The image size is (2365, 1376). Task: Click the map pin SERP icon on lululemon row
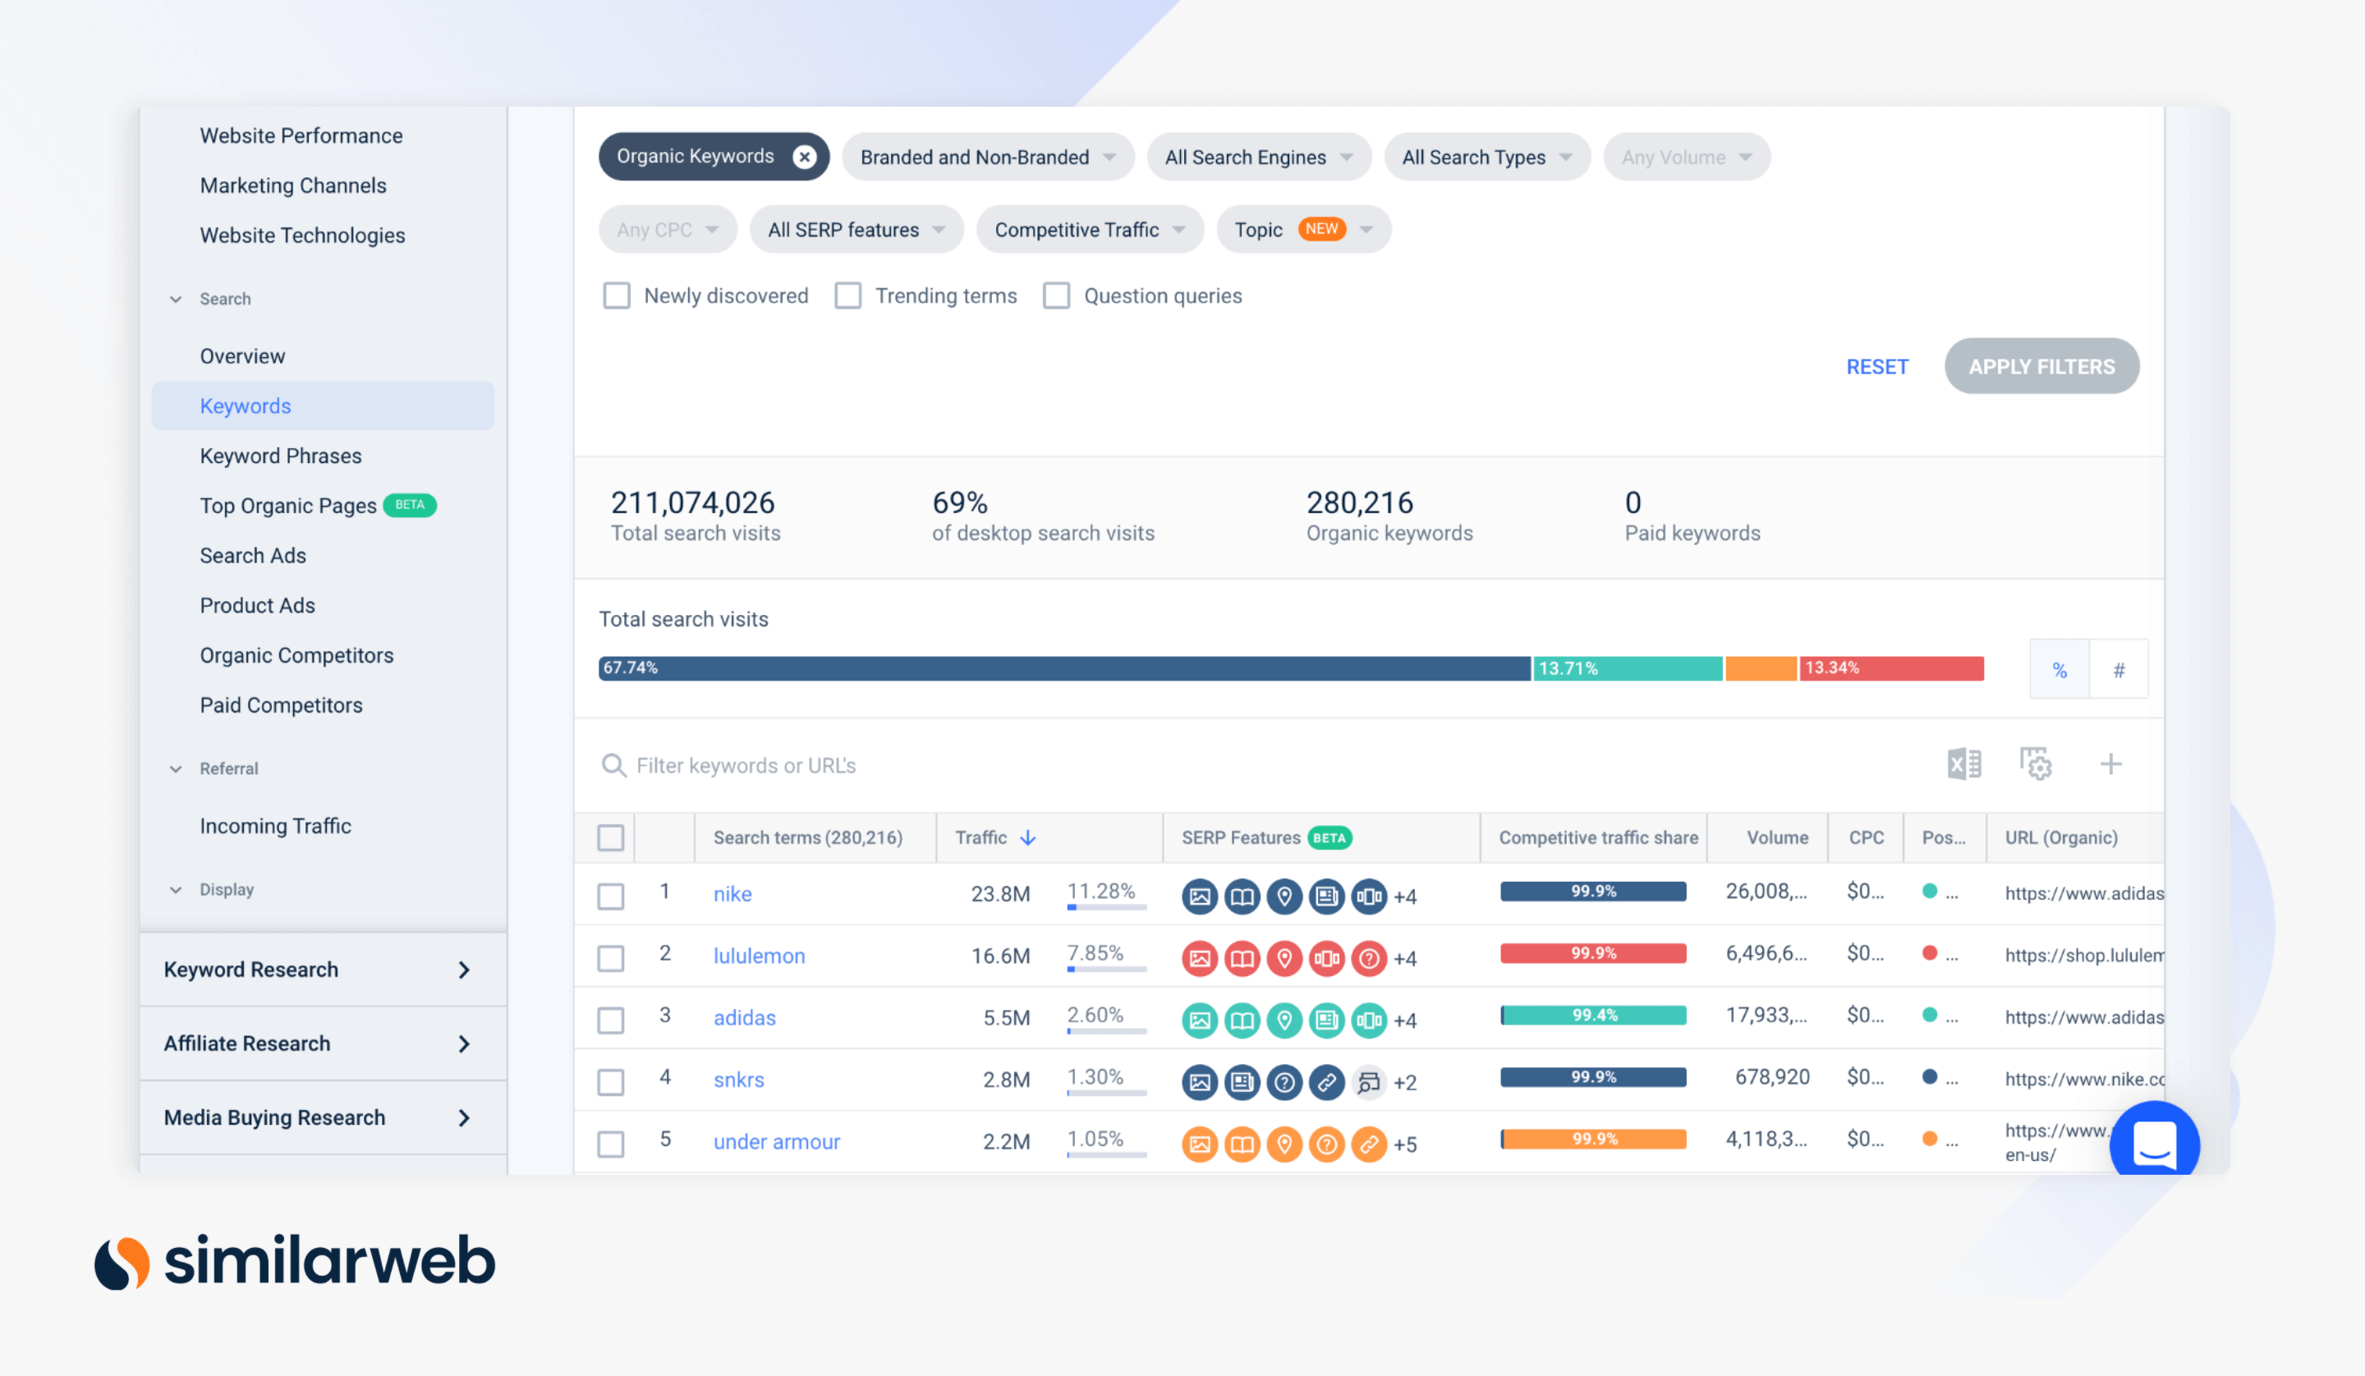click(x=1284, y=958)
